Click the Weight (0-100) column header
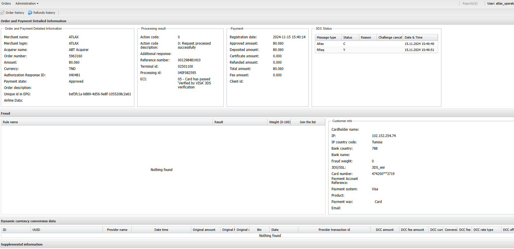Image resolution: width=514 pixels, height=249 pixels. pyautogui.click(x=280, y=122)
